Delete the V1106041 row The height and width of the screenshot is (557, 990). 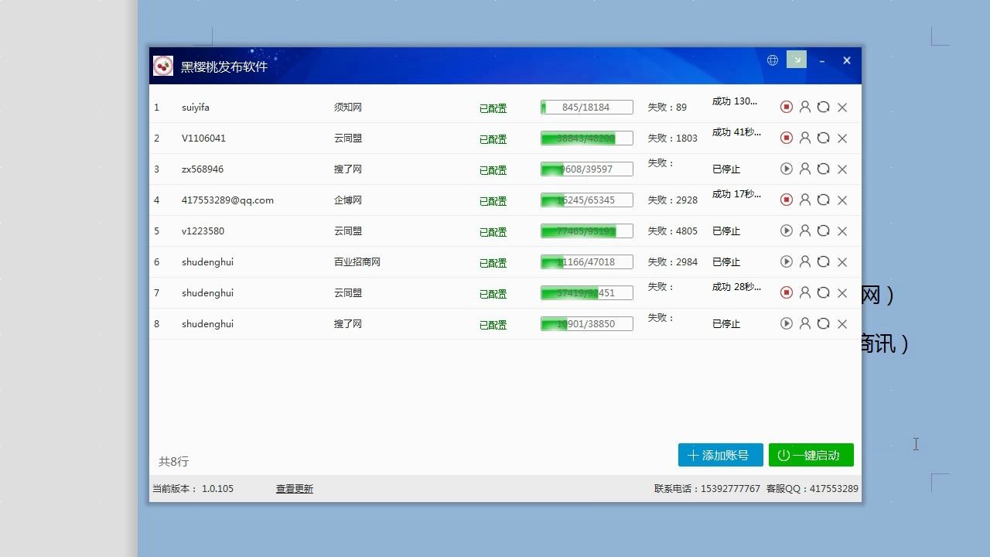point(842,138)
